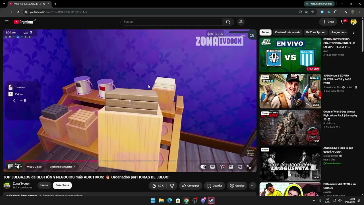
Task: Save video using the Guardar button
Action: point(214,186)
